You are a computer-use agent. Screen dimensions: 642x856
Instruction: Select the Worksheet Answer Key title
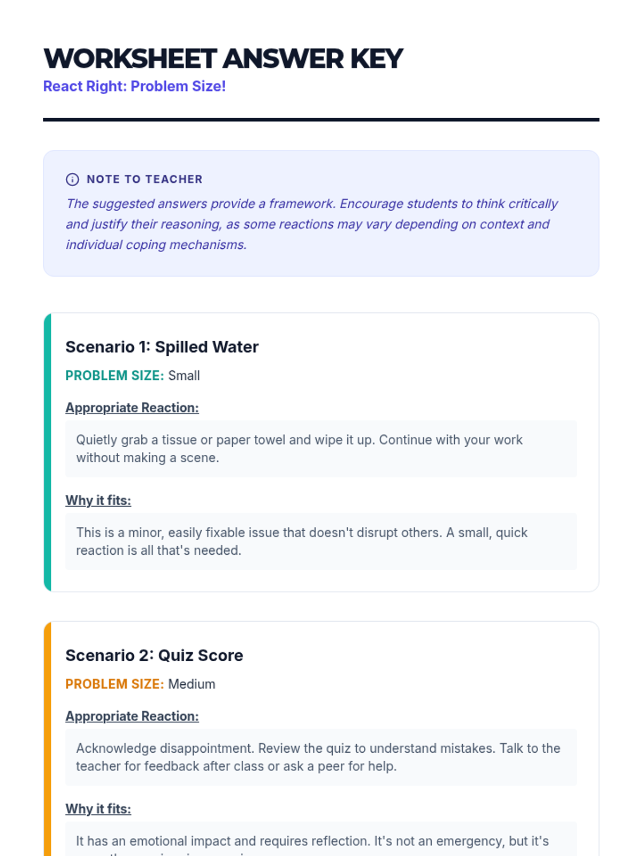click(x=223, y=59)
